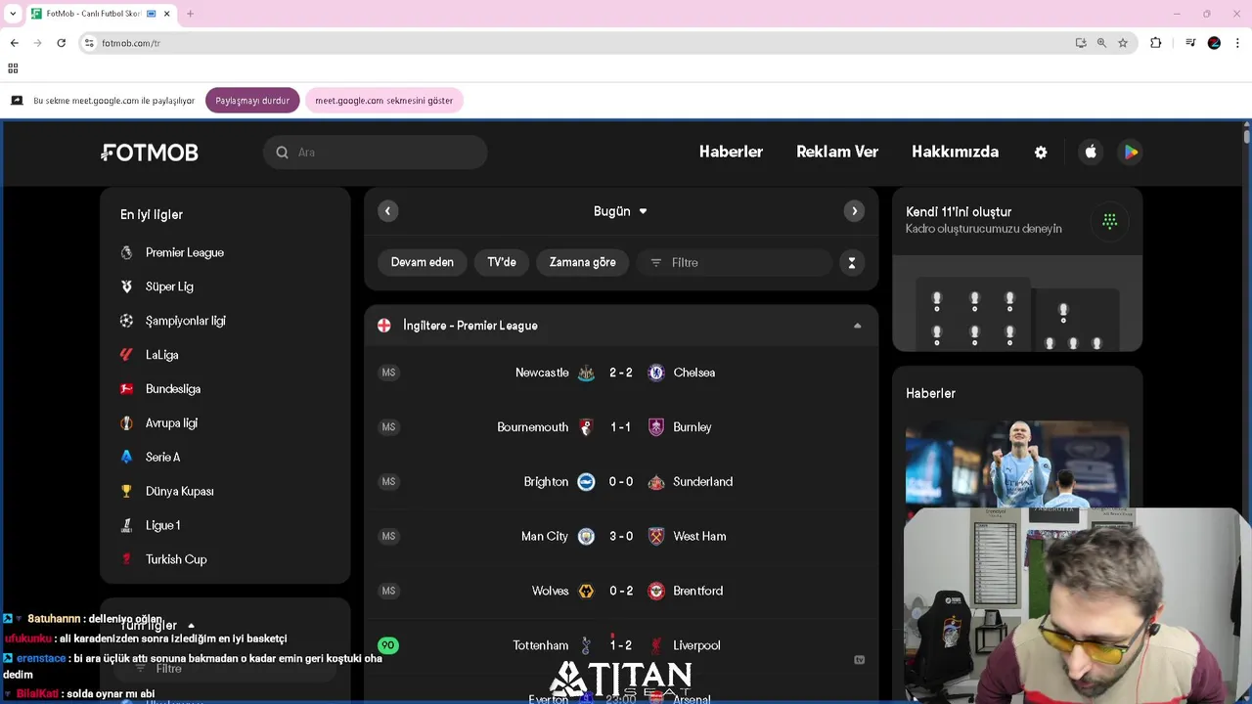Toggle the TV'de filter
Image resolution: width=1252 pixels, height=704 pixels.
502,262
